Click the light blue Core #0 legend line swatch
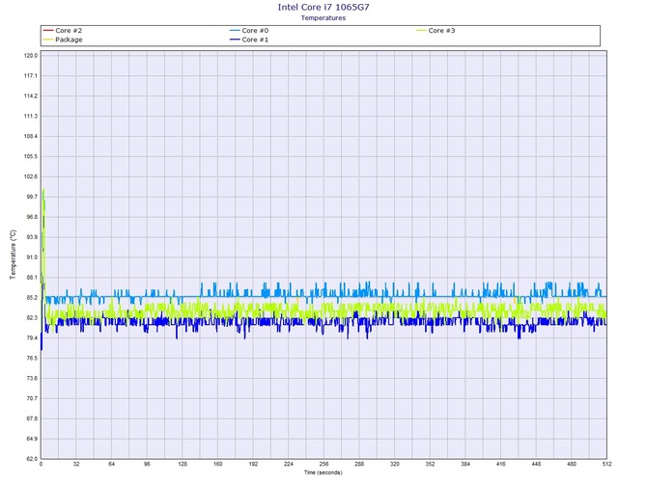The width and height of the screenshot is (647, 484). pyautogui.click(x=235, y=31)
